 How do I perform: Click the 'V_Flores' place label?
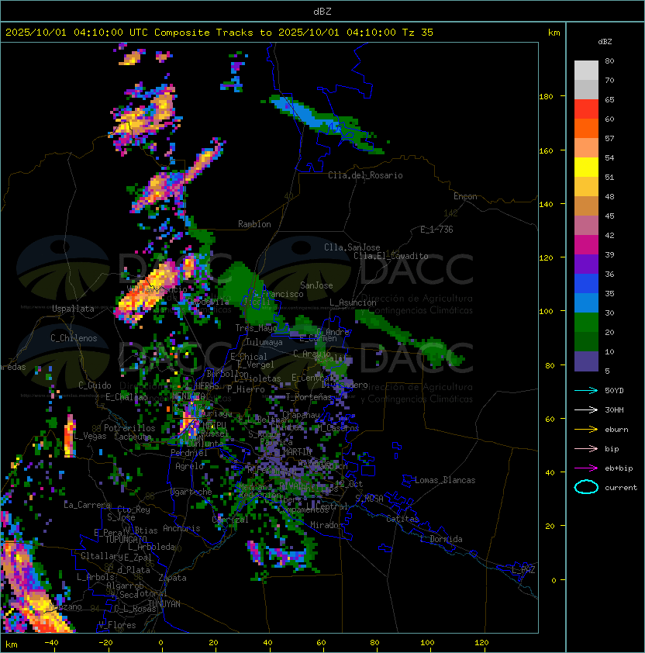(117, 625)
